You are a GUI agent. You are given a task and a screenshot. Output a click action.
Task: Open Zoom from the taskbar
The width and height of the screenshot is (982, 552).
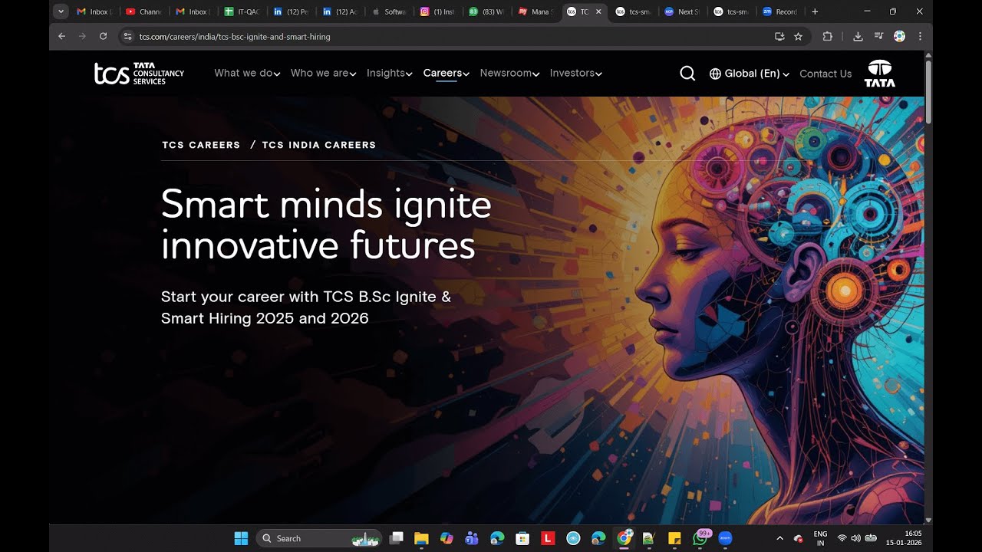coord(725,538)
